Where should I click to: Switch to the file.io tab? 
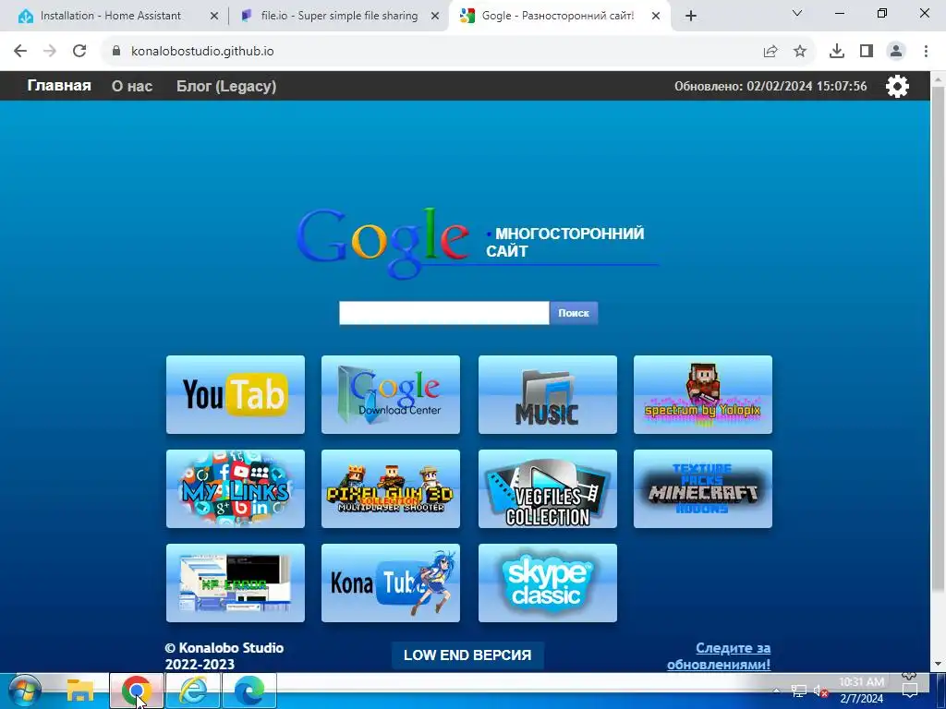coord(339,16)
